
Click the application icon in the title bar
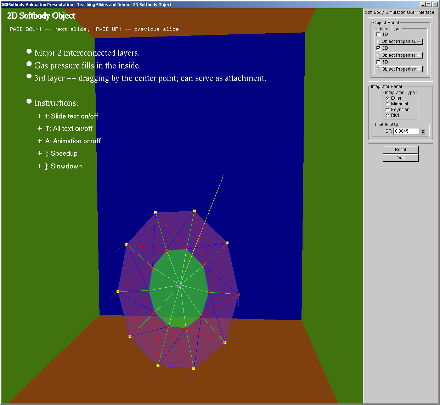[x=5, y=5]
